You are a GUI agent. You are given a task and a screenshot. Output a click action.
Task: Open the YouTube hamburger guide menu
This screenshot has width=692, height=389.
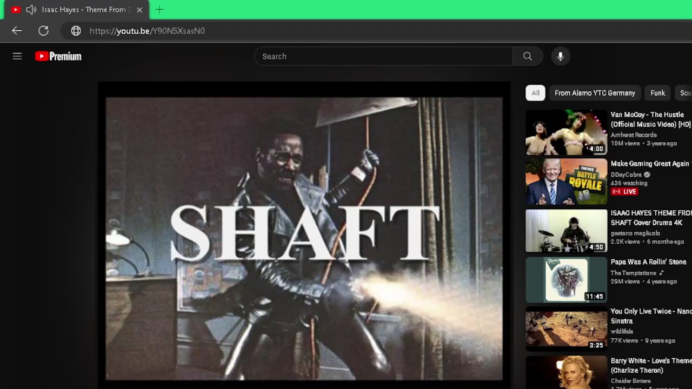coord(17,56)
